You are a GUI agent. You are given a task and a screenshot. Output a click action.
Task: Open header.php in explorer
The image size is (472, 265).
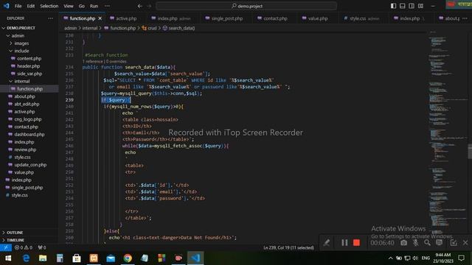[29, 66]
